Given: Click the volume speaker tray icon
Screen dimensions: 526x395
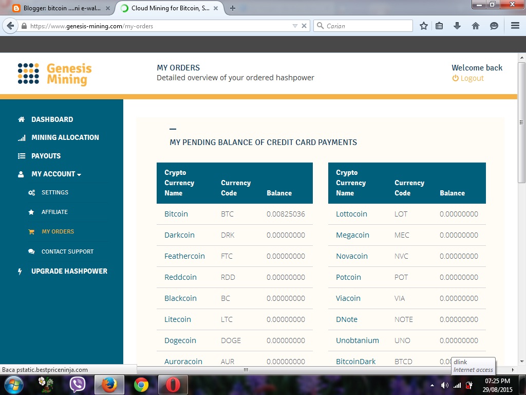Looking at the screenshot, I should coord(444,385).
